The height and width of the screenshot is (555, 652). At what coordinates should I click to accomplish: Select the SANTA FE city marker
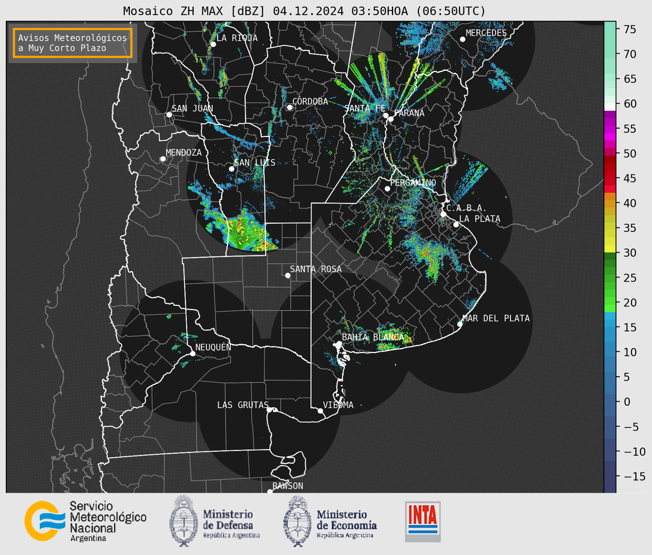386,115
